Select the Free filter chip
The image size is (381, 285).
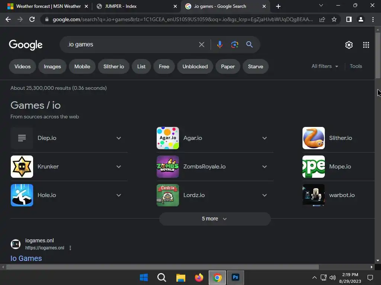click(x=164, y=66)
